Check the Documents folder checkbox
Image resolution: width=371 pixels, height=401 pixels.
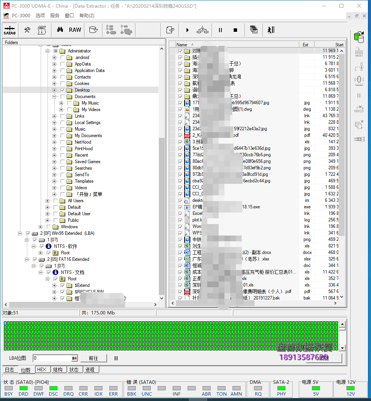point(63,97)
